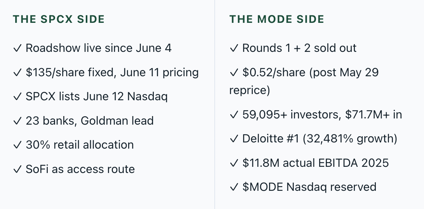The image size is (424, 209).
Task: Click checkmark beside Roadshow live since June 4
Action: 17,48
